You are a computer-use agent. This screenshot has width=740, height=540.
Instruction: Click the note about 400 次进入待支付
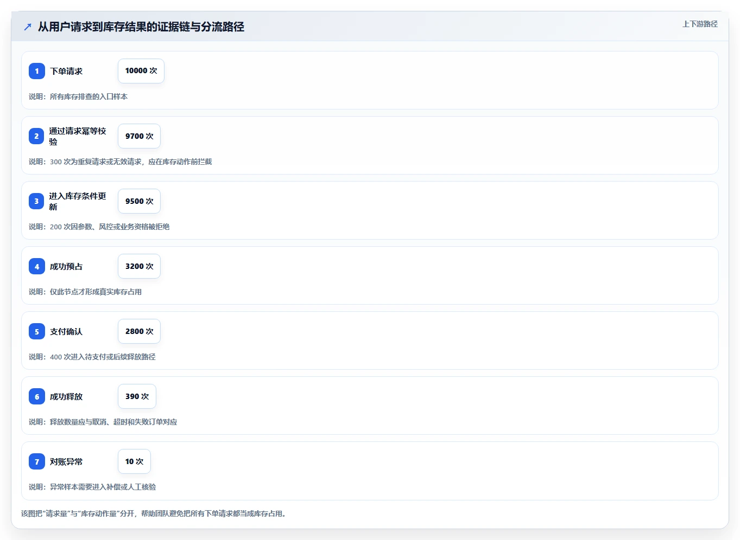tap(92, 357)
